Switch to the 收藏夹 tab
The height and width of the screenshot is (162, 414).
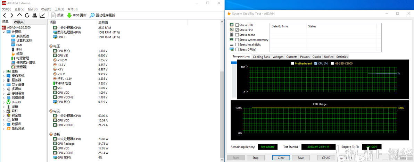coord(18,22)
